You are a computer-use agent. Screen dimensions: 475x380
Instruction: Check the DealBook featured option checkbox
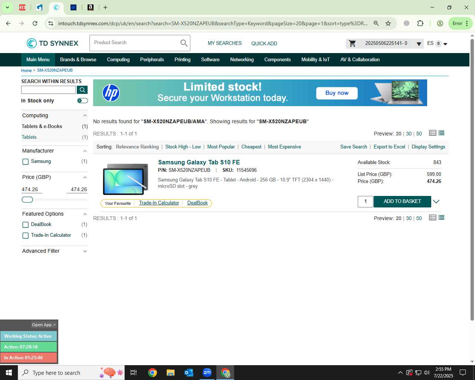point(26,225)
